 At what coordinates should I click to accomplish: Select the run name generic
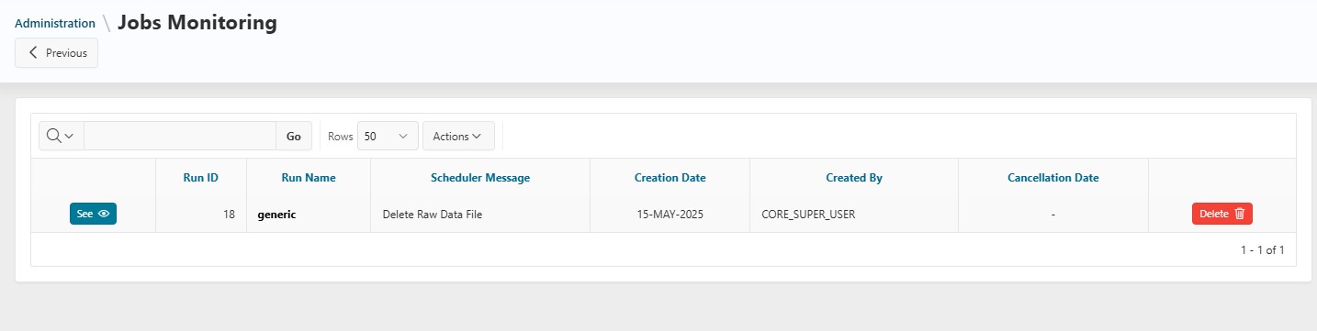(x=277, y=214)
